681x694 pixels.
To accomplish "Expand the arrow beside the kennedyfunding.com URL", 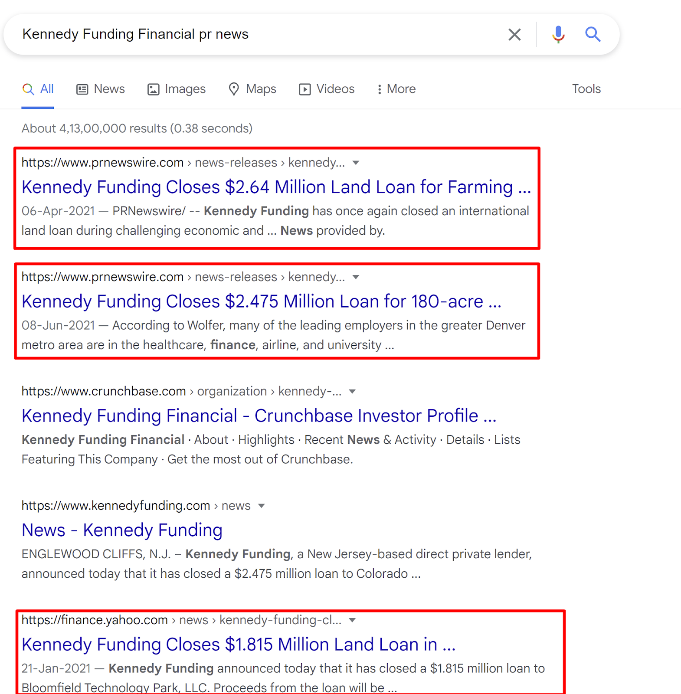I will click(x=261, y=506).
